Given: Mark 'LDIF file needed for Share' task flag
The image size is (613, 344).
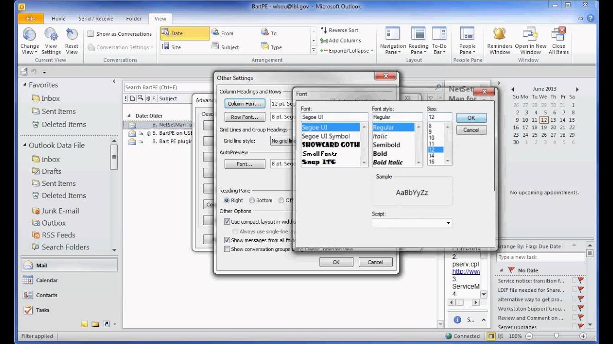Looking at the screenshot, I should pos(581,290).
